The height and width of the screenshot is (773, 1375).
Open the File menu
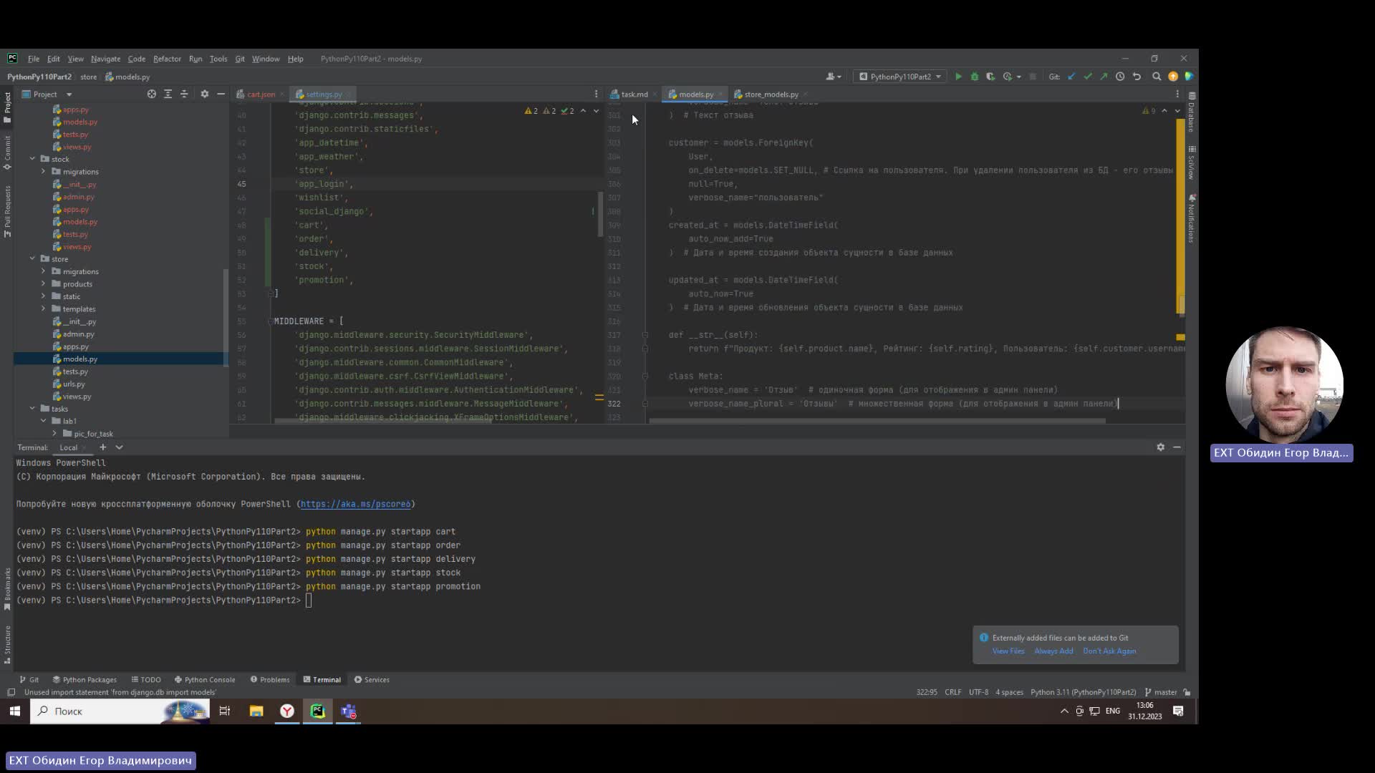pyautogui.click(x=34, y=59)
